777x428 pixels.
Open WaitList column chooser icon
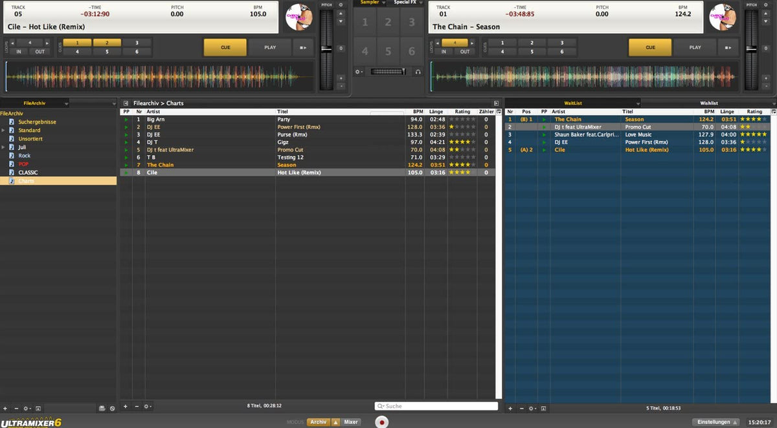[x=773, y=112]
